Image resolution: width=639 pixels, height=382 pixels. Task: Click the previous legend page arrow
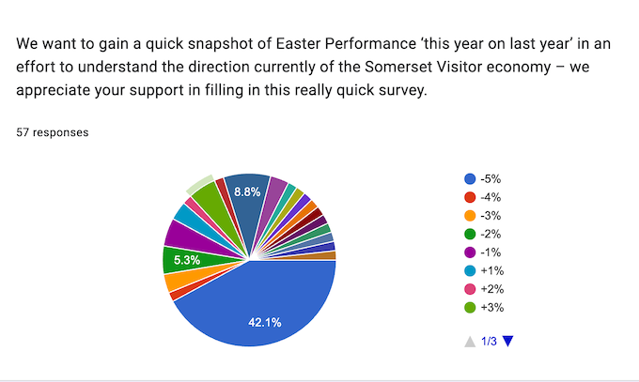tap(470, 342)
